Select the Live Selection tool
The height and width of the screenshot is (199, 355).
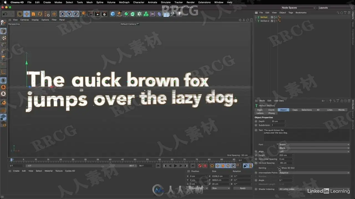(20, 14)
